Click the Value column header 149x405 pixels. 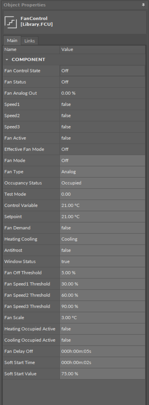coord(102,50)
